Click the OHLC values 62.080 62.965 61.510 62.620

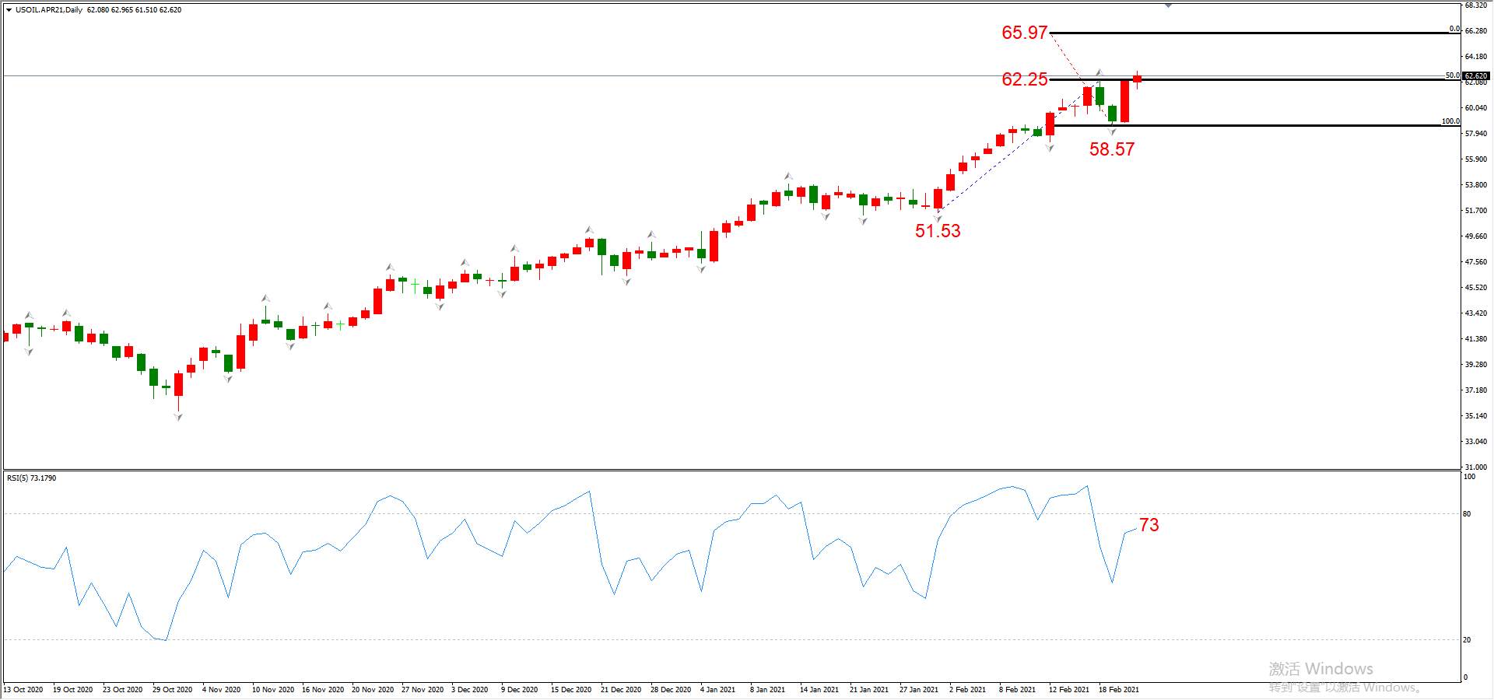tap(134, 10)
